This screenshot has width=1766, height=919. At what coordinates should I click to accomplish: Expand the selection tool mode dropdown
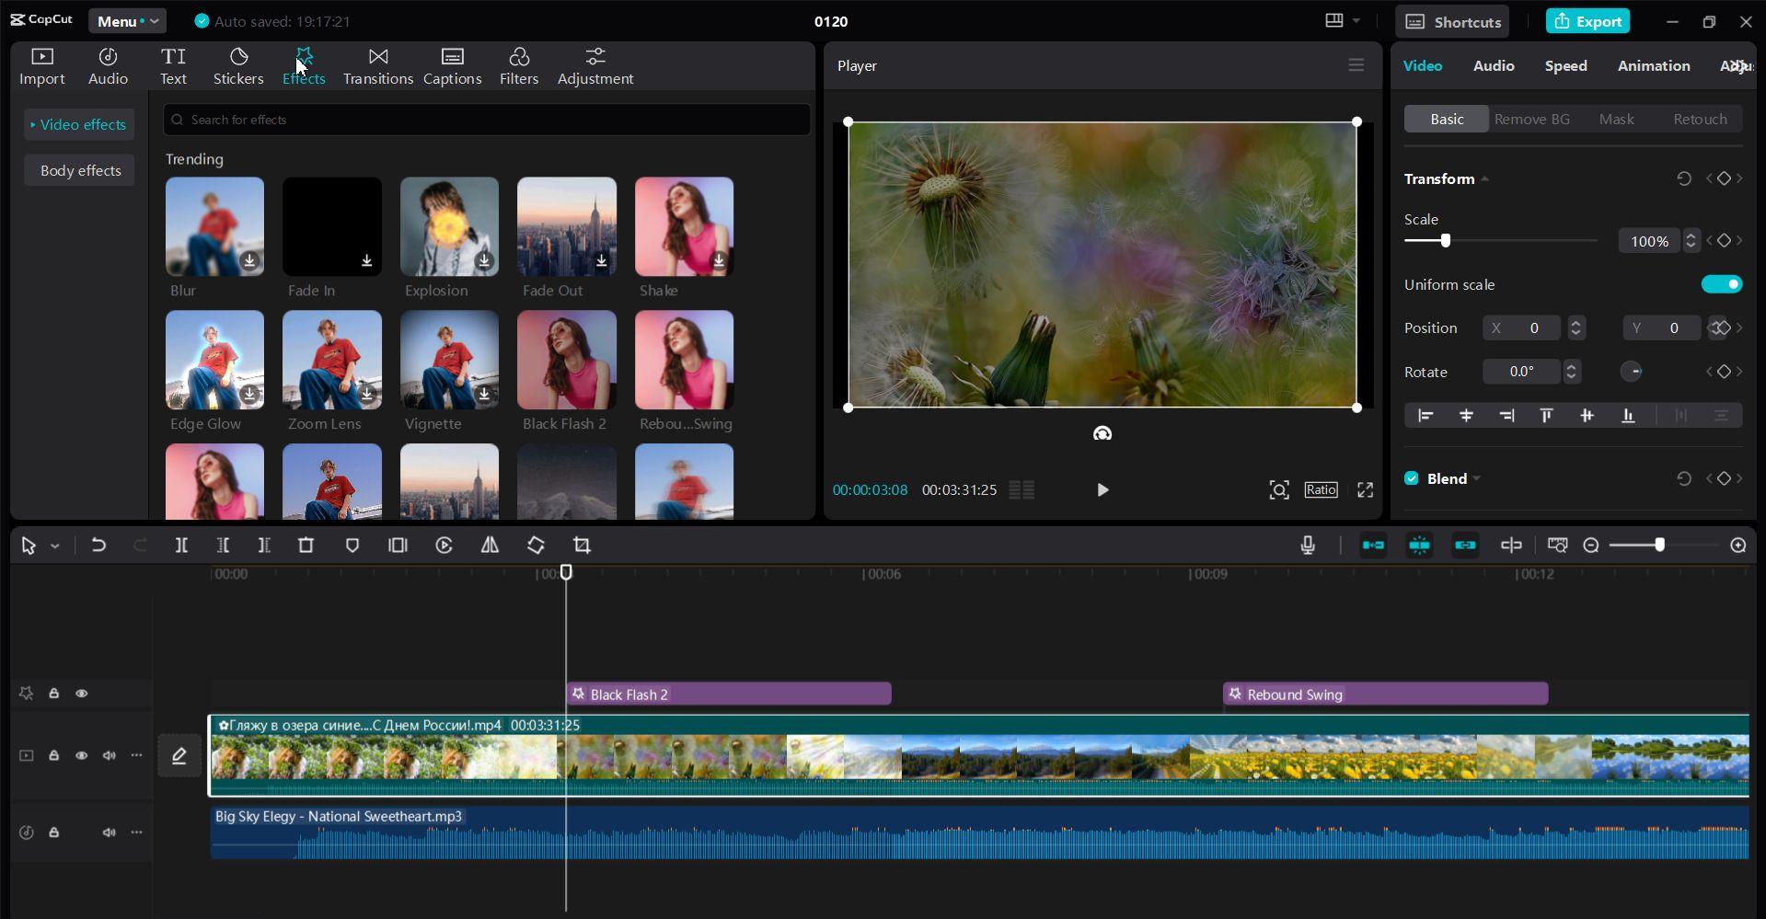tap(55, 546)
